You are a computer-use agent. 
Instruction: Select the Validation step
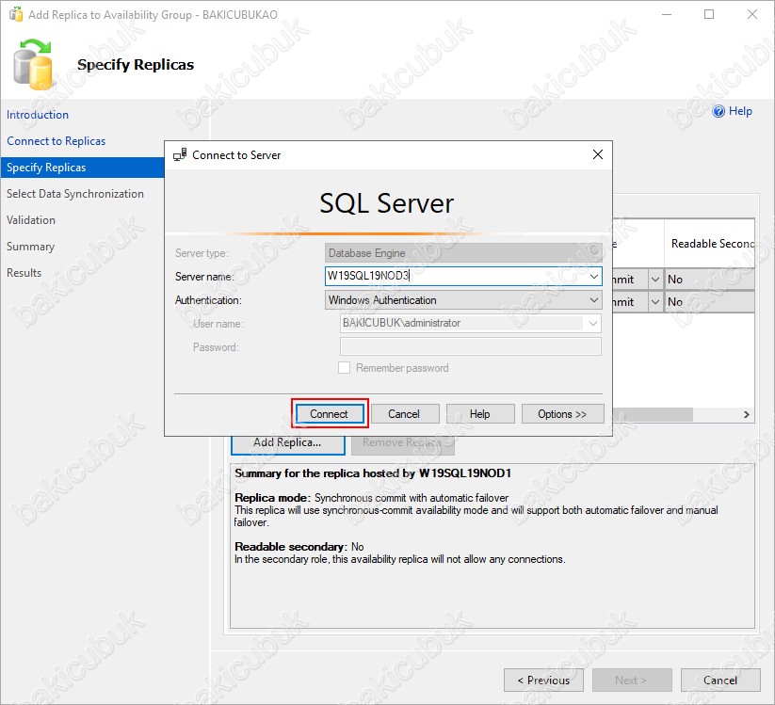pyautogui.click(x=31, y=220)
